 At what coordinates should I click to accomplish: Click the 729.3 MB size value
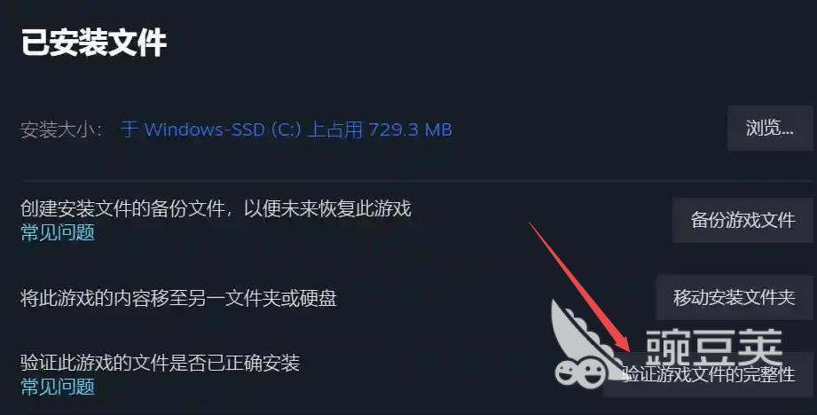[x=410, y=129]
